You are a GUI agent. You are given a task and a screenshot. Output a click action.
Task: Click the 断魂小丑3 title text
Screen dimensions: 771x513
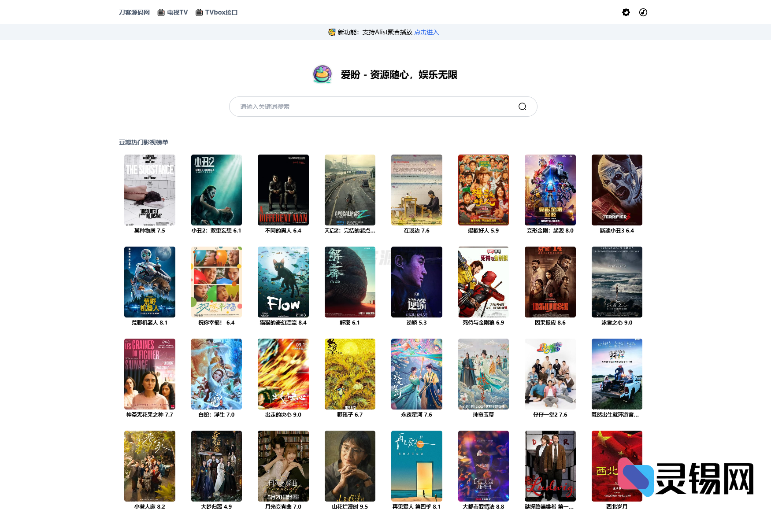(616, 231)
